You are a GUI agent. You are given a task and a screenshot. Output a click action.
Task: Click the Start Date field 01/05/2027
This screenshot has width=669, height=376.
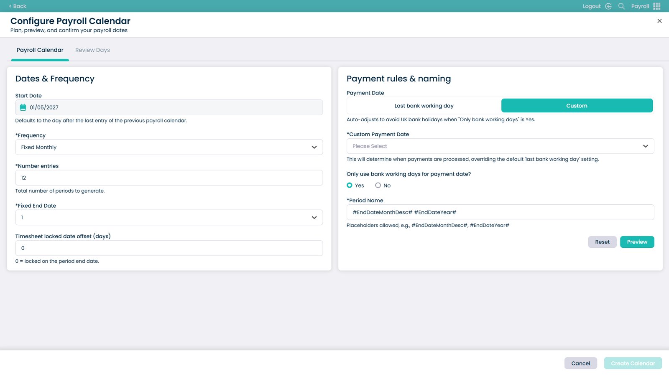click(x=169, y=107)
